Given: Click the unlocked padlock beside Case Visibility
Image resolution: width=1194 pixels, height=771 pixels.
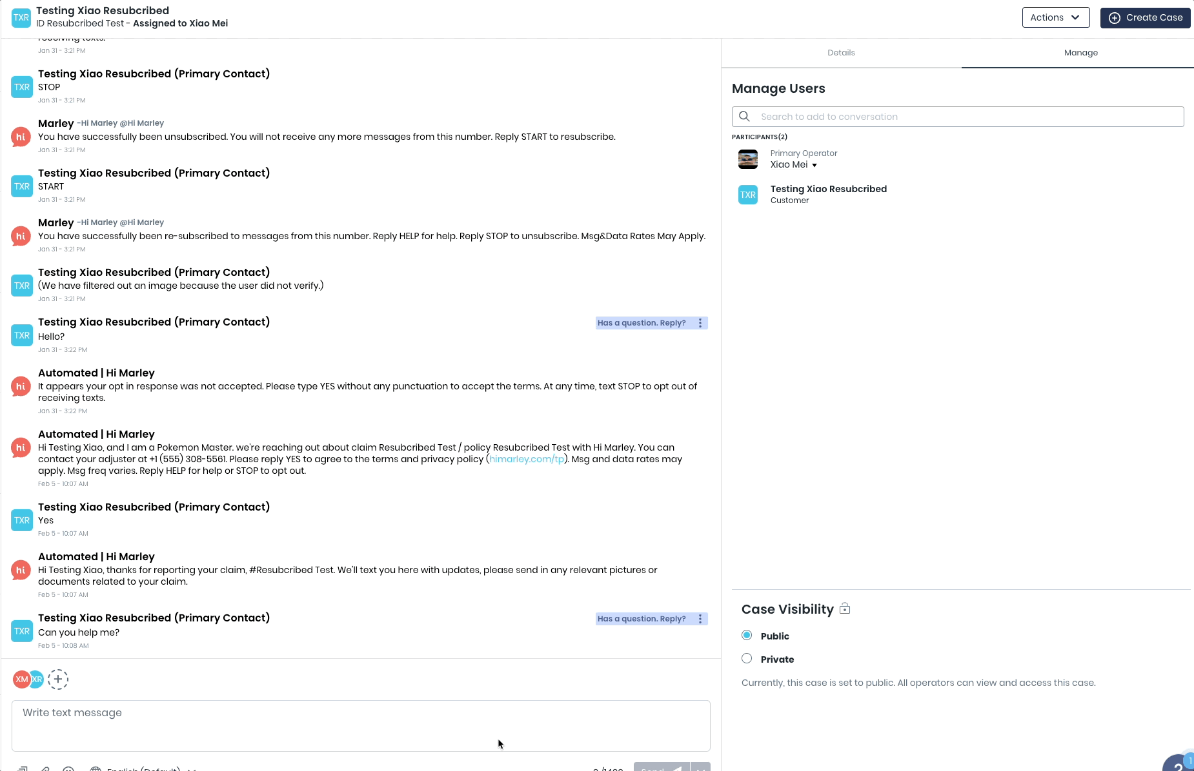Looking at the screenshot, I should tap(845, 609).
